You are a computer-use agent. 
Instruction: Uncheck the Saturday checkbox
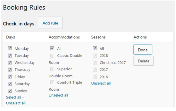[10, 84]
